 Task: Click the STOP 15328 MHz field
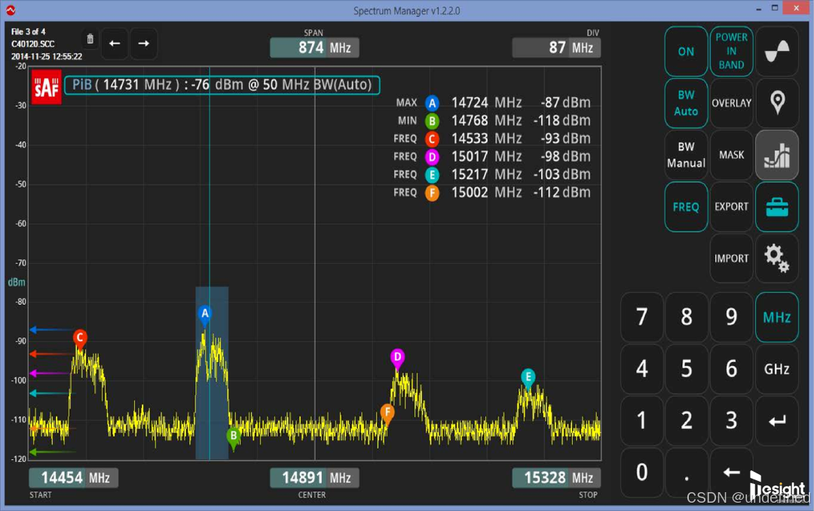[x=556, y=478]
